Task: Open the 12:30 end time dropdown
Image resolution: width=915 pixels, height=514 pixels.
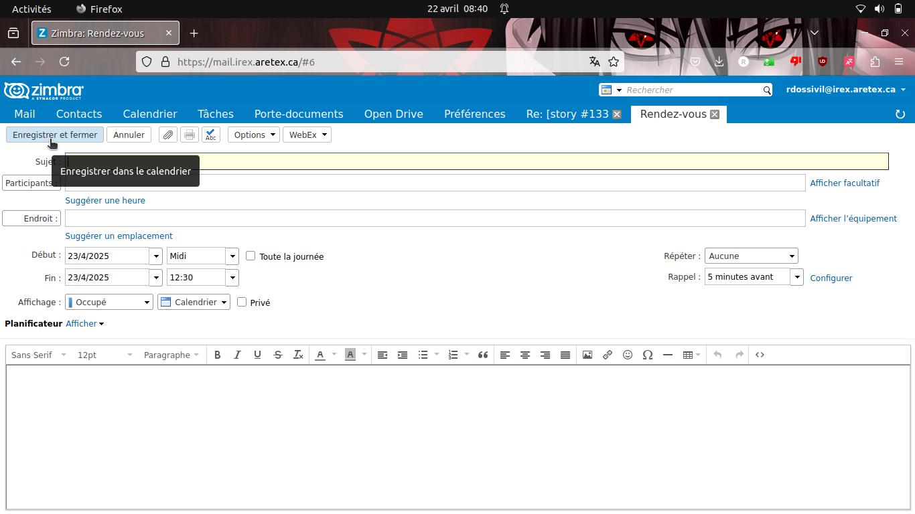Action: coord(232,278)
